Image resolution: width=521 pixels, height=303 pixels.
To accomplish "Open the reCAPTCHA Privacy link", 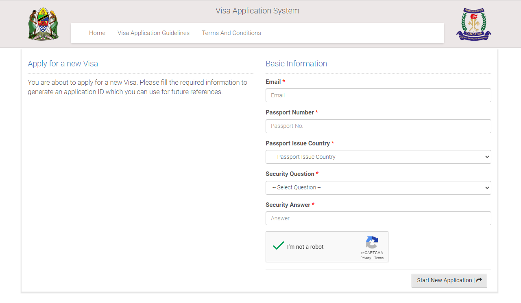I will point(366,258).
